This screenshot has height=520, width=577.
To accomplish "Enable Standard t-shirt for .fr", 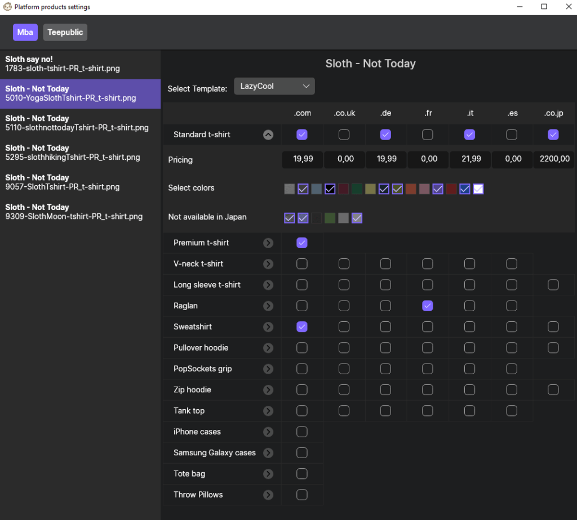I will click(427, 135).
